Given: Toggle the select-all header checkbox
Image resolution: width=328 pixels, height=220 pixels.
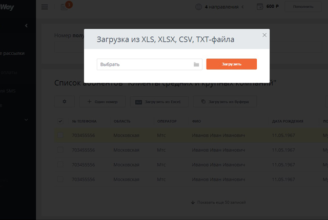Looking at the screenshot, I should click(x=60, y=121).
